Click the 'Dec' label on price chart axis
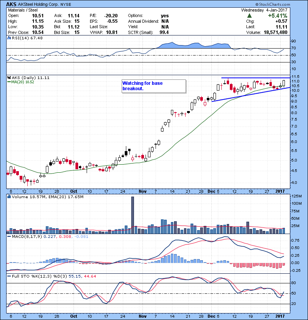 tap(211, 191)
